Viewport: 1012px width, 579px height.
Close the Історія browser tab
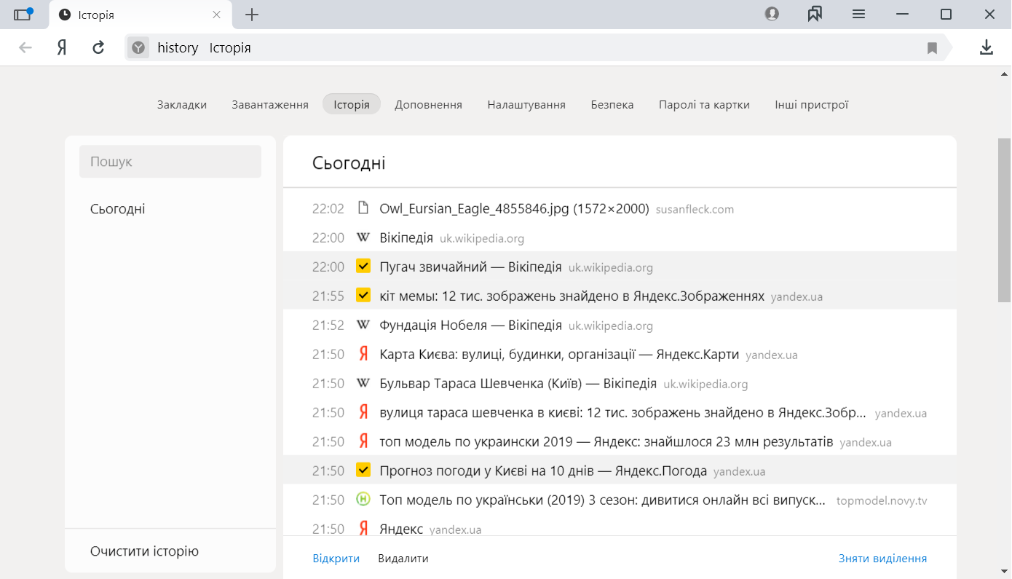click(x=216, y=15)
